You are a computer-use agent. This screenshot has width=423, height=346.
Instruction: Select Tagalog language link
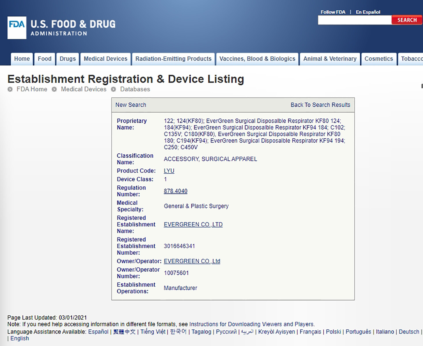pos(201,332)
